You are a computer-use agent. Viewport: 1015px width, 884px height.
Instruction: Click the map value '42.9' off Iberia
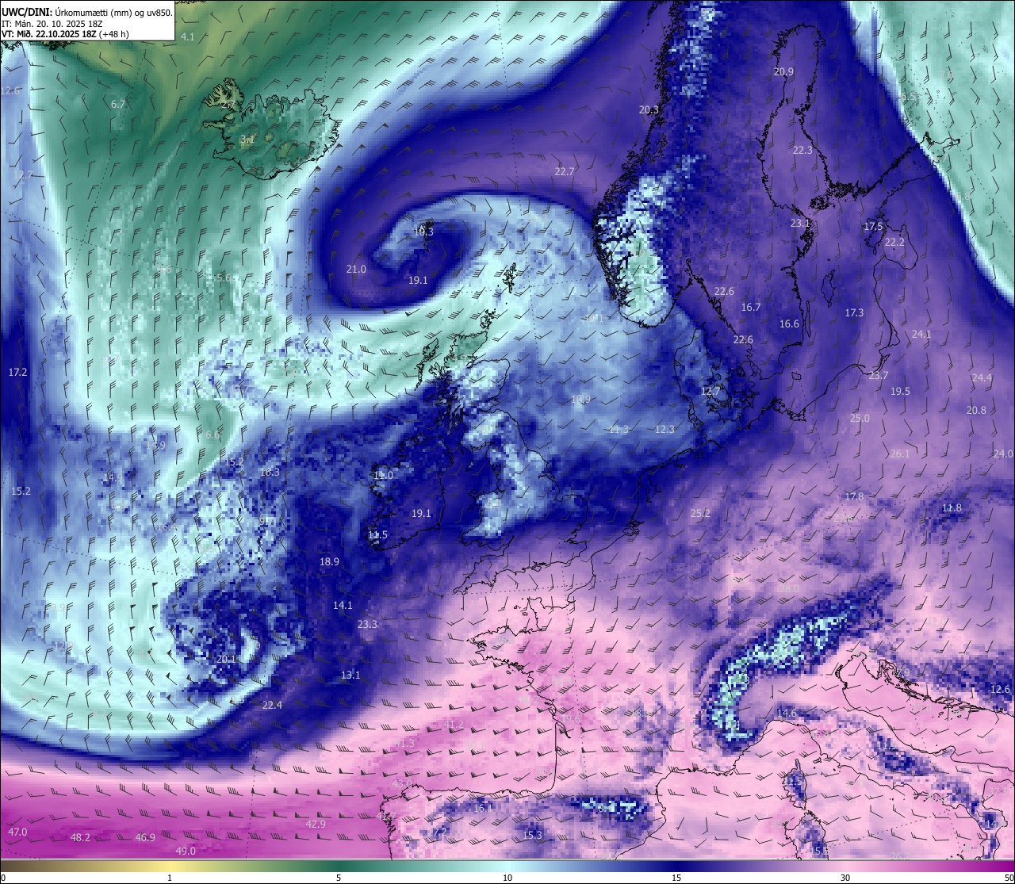pos(316,824)
